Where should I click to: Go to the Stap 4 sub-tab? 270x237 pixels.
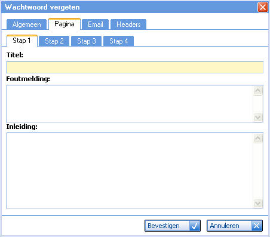(119, 41)
